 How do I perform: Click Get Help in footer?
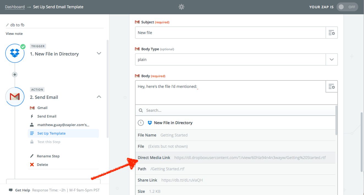(x=22, y=190)
